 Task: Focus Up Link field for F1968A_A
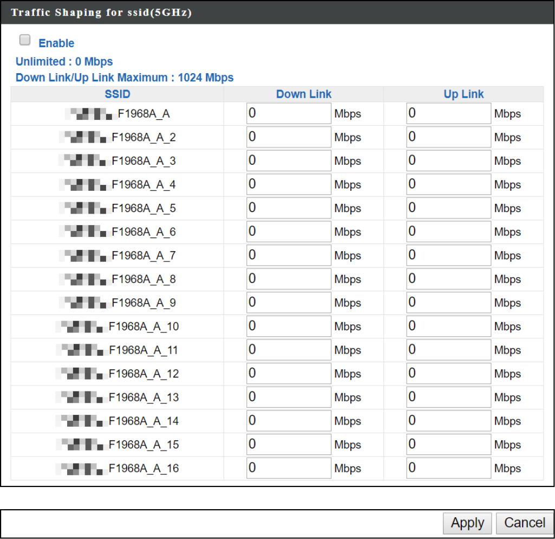pyautogui.click(x=449, y=113)
